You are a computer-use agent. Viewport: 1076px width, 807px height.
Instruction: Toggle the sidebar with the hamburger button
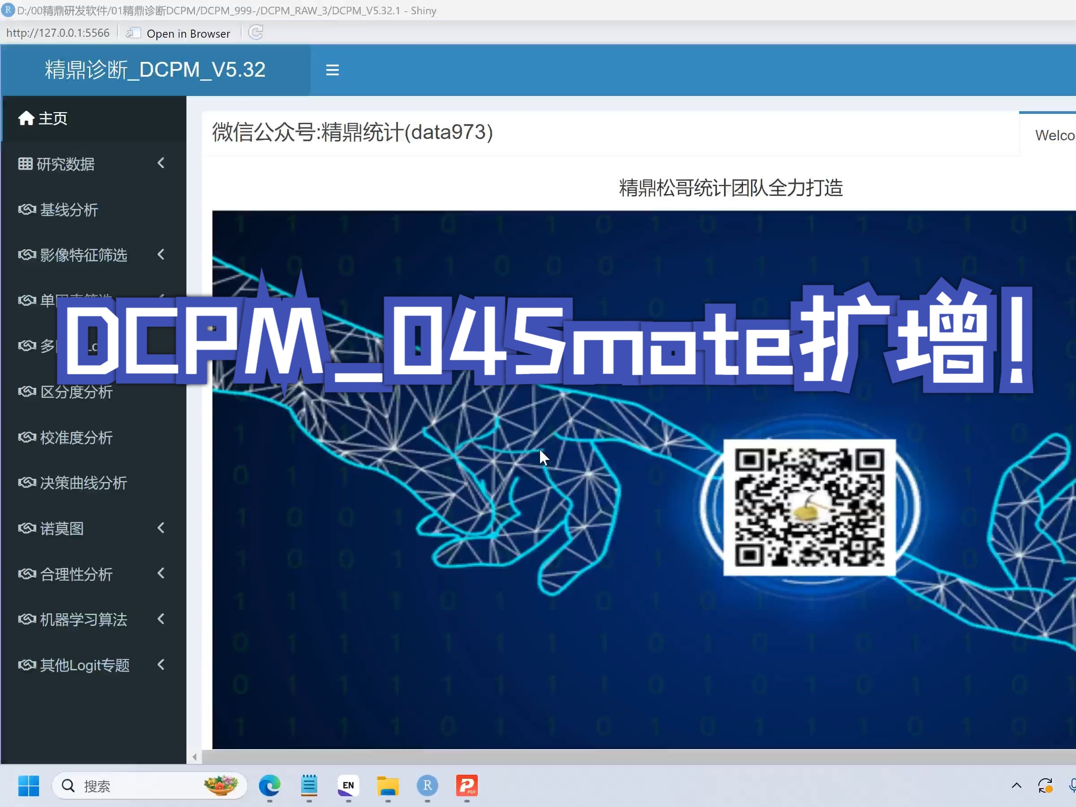click(x=332, y=69)
